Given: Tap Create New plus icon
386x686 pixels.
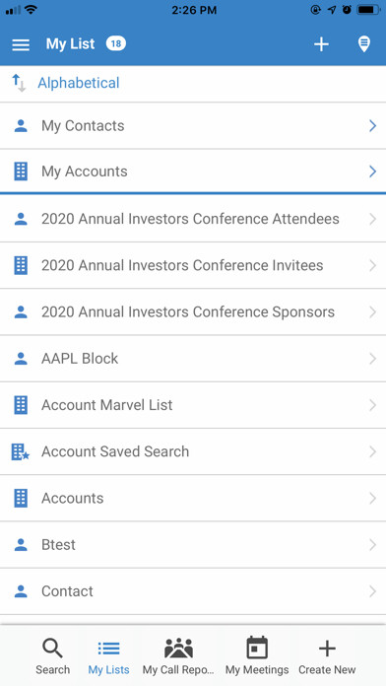Looking at the screenshot, I should [x=327, y=648].
